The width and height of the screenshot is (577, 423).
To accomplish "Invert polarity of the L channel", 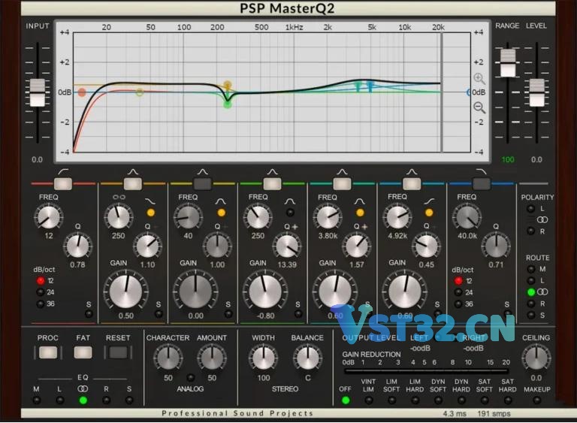I will 530,209.
